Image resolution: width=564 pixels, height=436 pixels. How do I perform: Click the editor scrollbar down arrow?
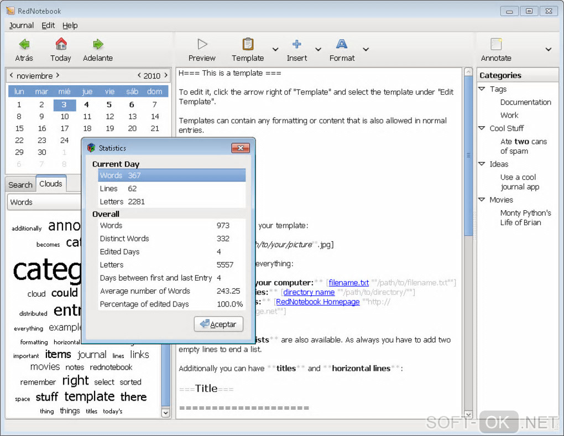point(468,414)
